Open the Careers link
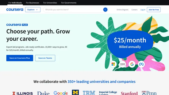 [x=134, y=10]
